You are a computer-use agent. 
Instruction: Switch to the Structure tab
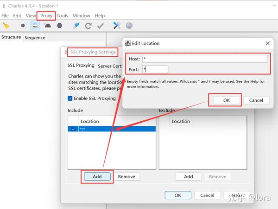pos(11,37)
